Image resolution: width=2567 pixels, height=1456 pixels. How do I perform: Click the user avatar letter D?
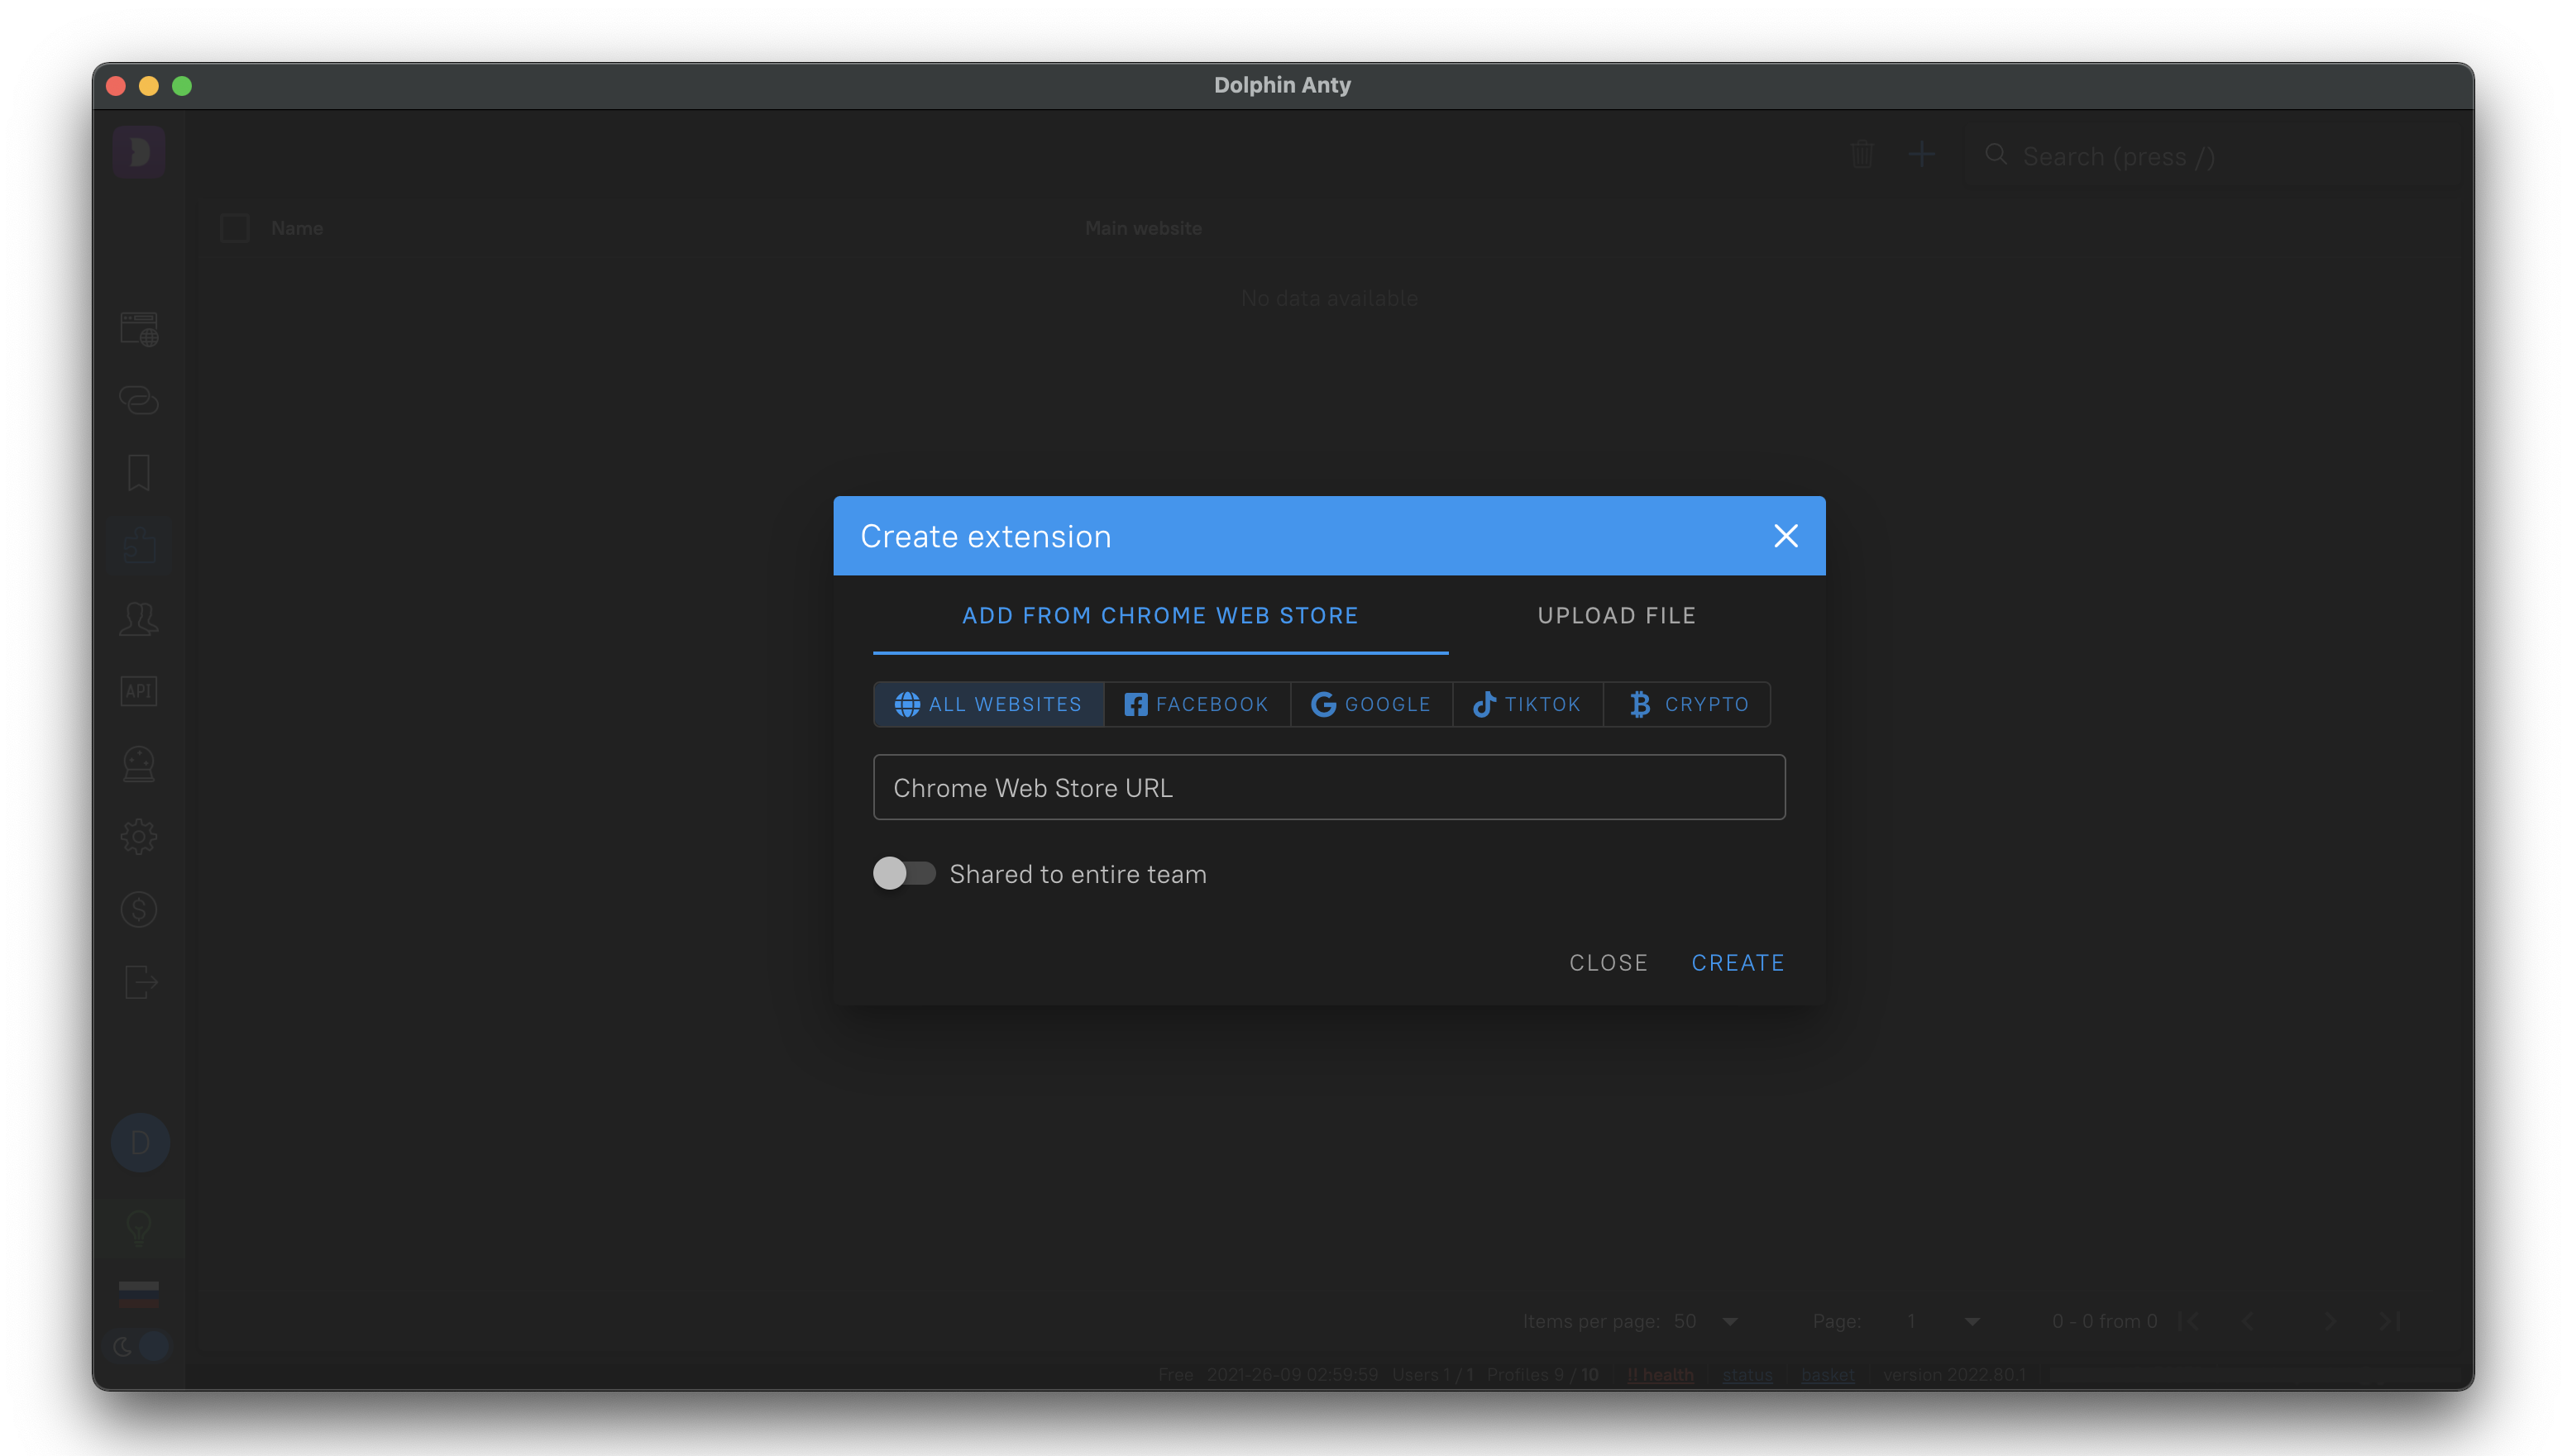click(140, 1143)
